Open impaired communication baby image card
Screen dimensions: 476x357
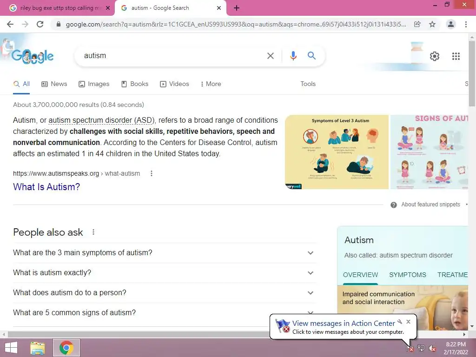tap(403, 308)
